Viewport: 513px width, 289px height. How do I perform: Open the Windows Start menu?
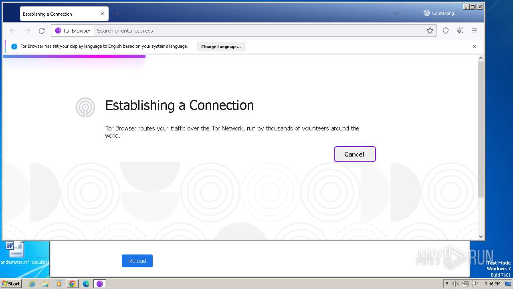[x=11, y=283]
